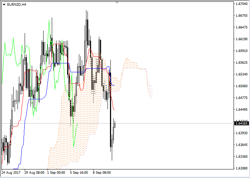Open the chart dropdown arrow beside EURNZD,H4
This screenshot has width=250, height=178.
(x=4, y=5)
